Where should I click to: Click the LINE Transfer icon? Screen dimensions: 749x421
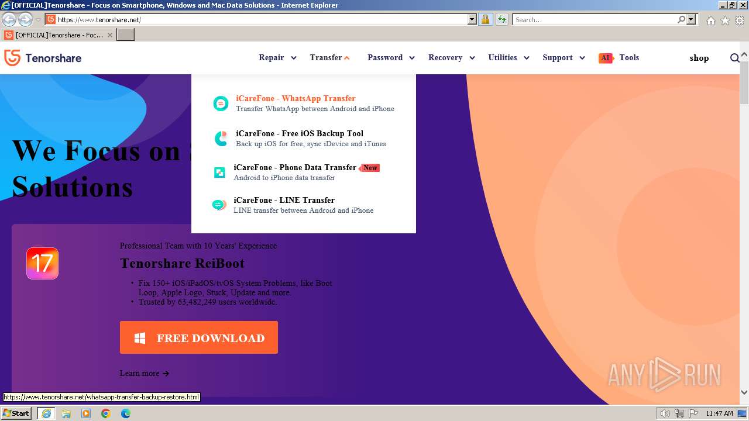pyautogui.click(x=219, y=205)
